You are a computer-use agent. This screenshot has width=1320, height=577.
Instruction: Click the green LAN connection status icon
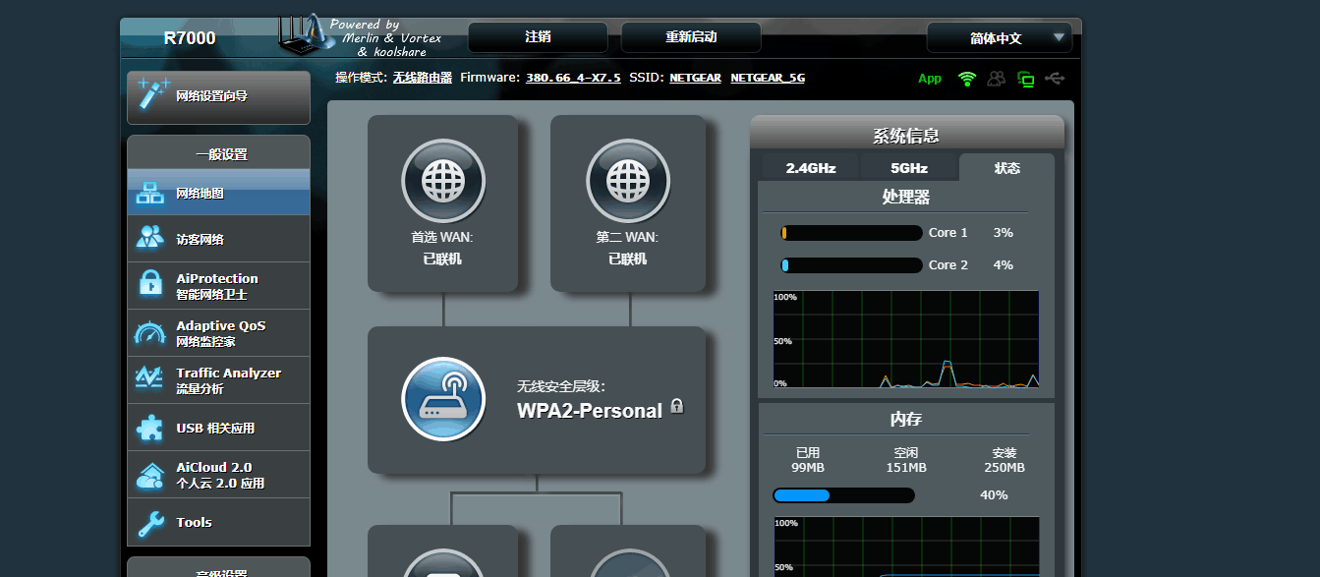tap(1026, 79)
